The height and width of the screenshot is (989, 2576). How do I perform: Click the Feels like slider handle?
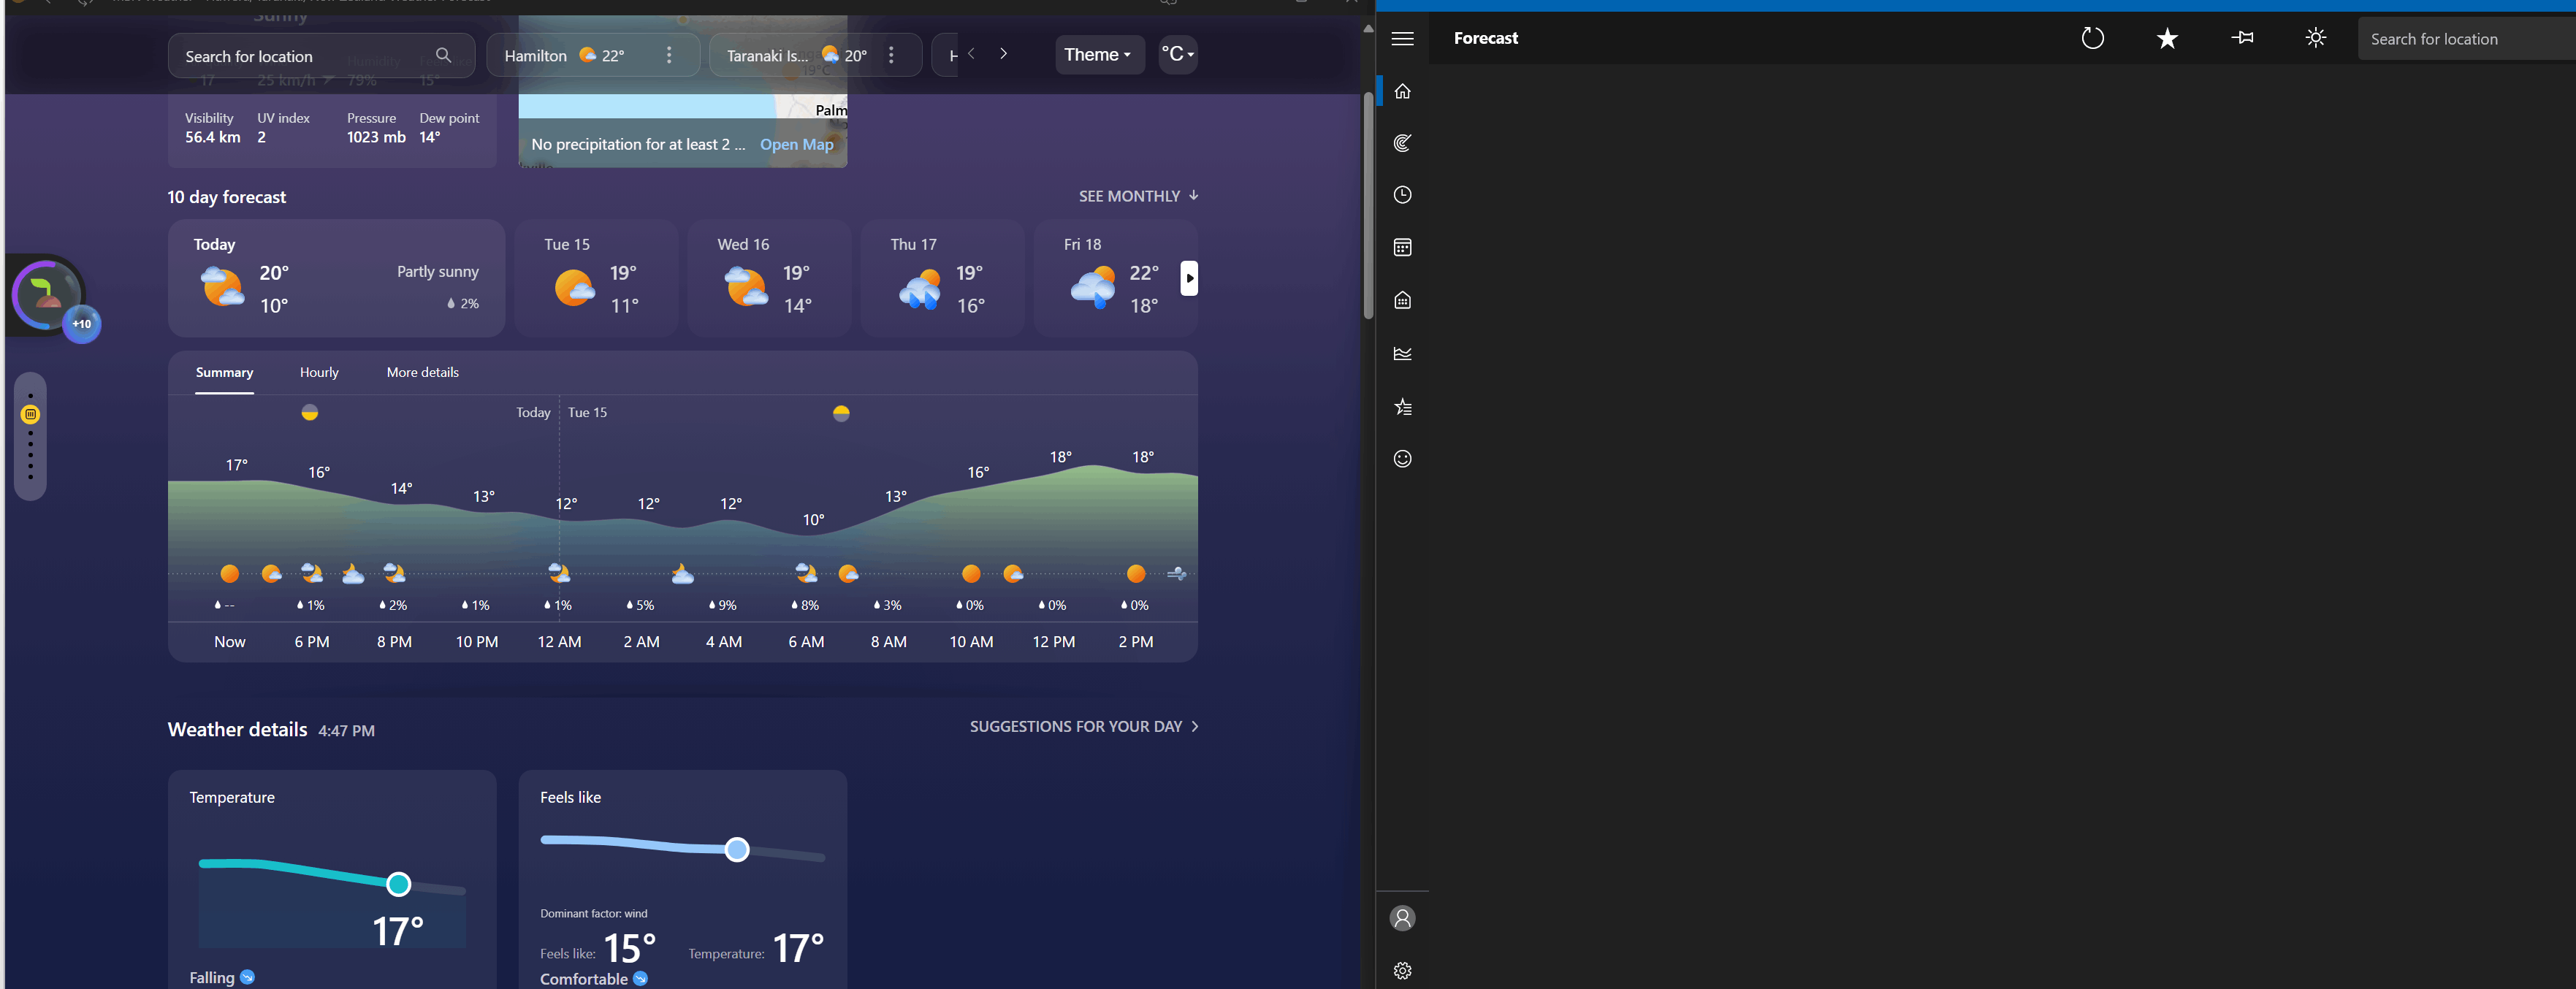pyautogui.click(x=737, y=850)
